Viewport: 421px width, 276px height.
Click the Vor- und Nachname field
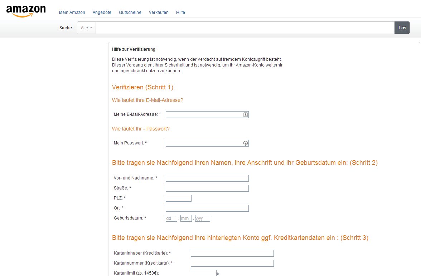207,178
